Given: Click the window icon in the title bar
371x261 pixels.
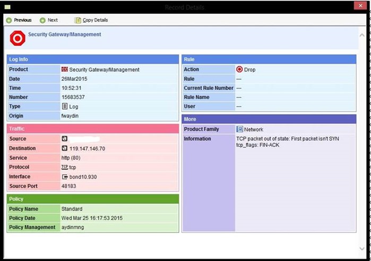Looking at the screenshot, I should (x=7, y=7).
